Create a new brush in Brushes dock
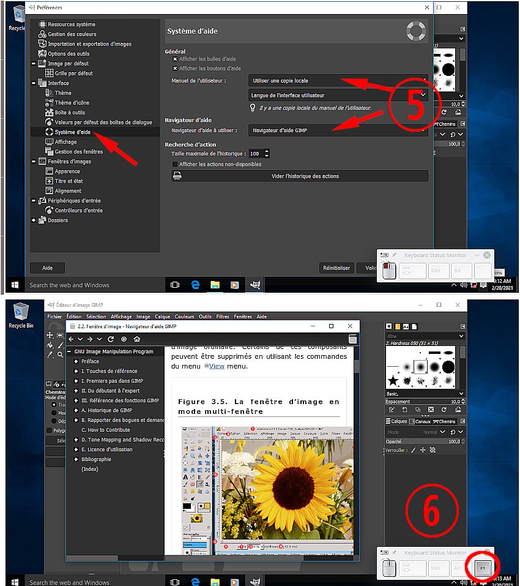This screenshot has width=520, height=586. click(404, 410)
